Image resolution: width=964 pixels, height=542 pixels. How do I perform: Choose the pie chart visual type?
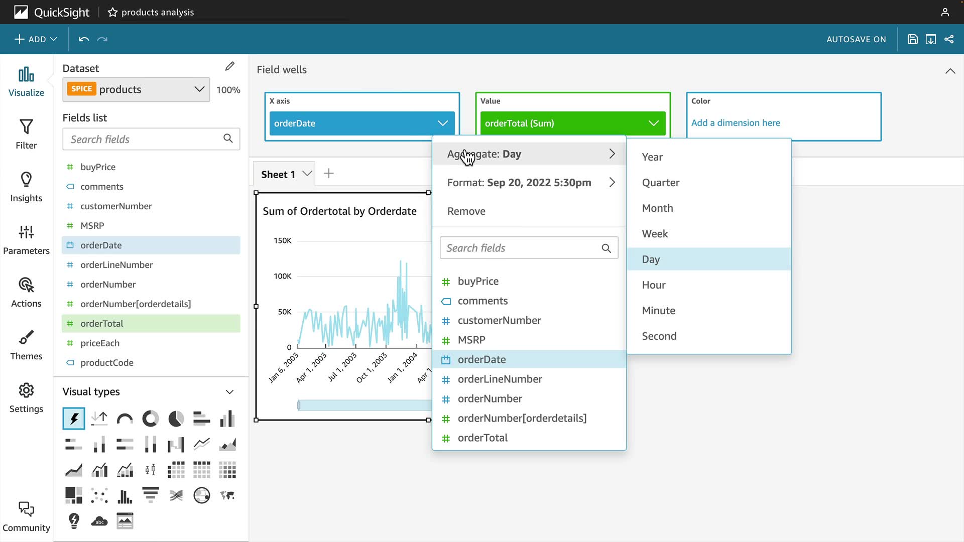tap(176, 419)
